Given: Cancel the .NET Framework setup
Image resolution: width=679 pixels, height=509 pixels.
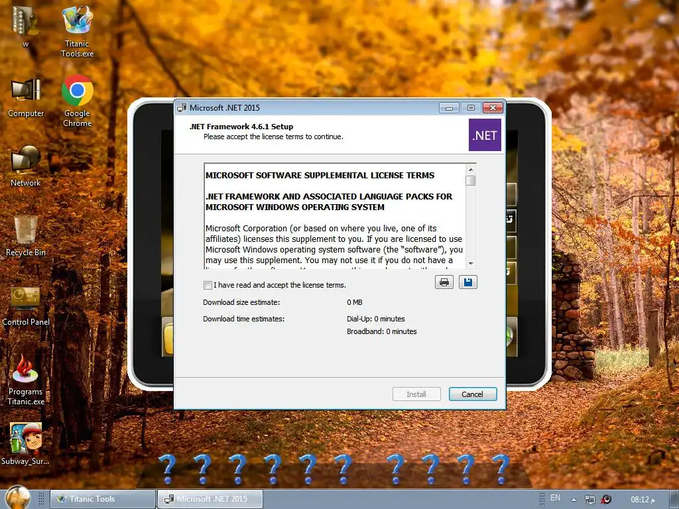Looking at the screenshot, I should [472, 394].
